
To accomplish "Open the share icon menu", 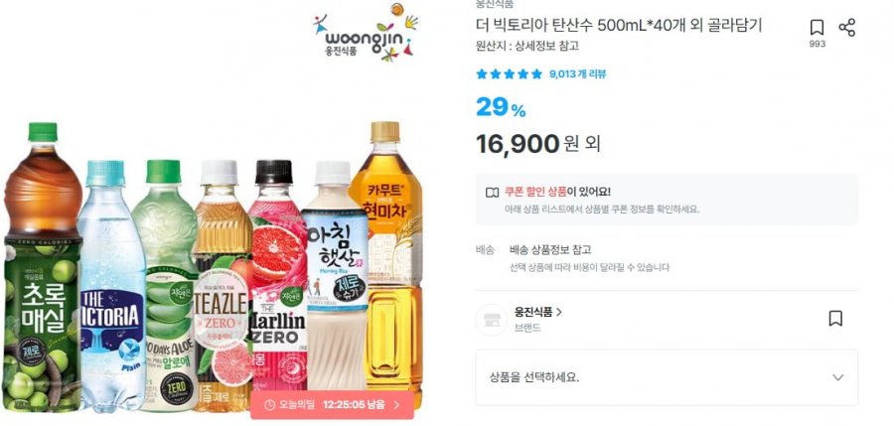I will [x=846, y=28].
